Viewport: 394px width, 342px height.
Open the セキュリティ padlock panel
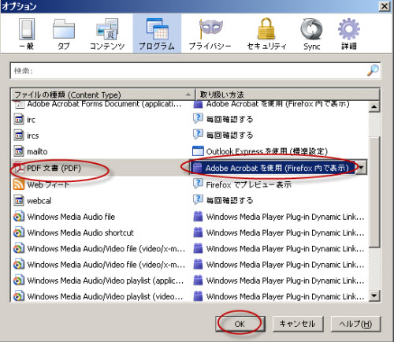(x=266, y=34)
